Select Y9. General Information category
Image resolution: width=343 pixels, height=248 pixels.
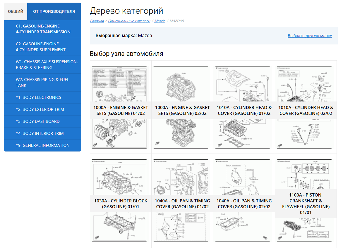tap(43, 146)
